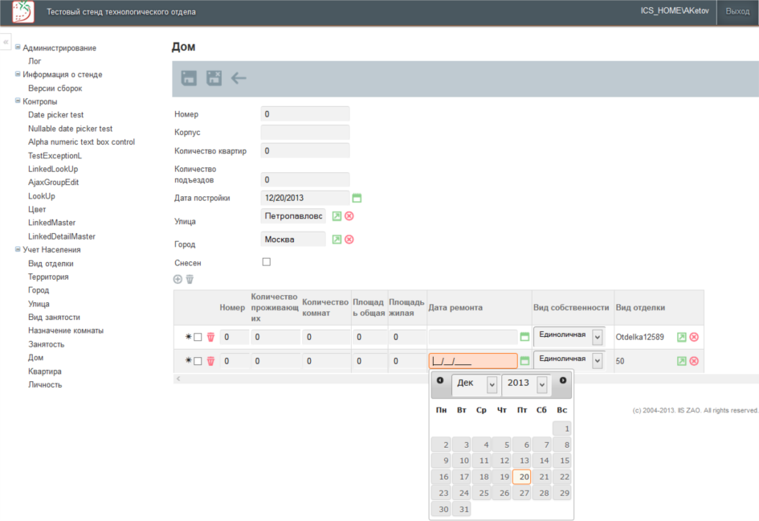Open Территория in the sidebar
759x521 pixels.
[x=48, y=277]
